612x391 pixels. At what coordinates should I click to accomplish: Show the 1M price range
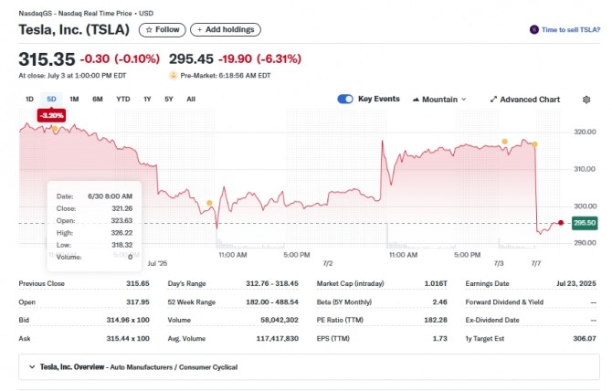coord(74,99)
